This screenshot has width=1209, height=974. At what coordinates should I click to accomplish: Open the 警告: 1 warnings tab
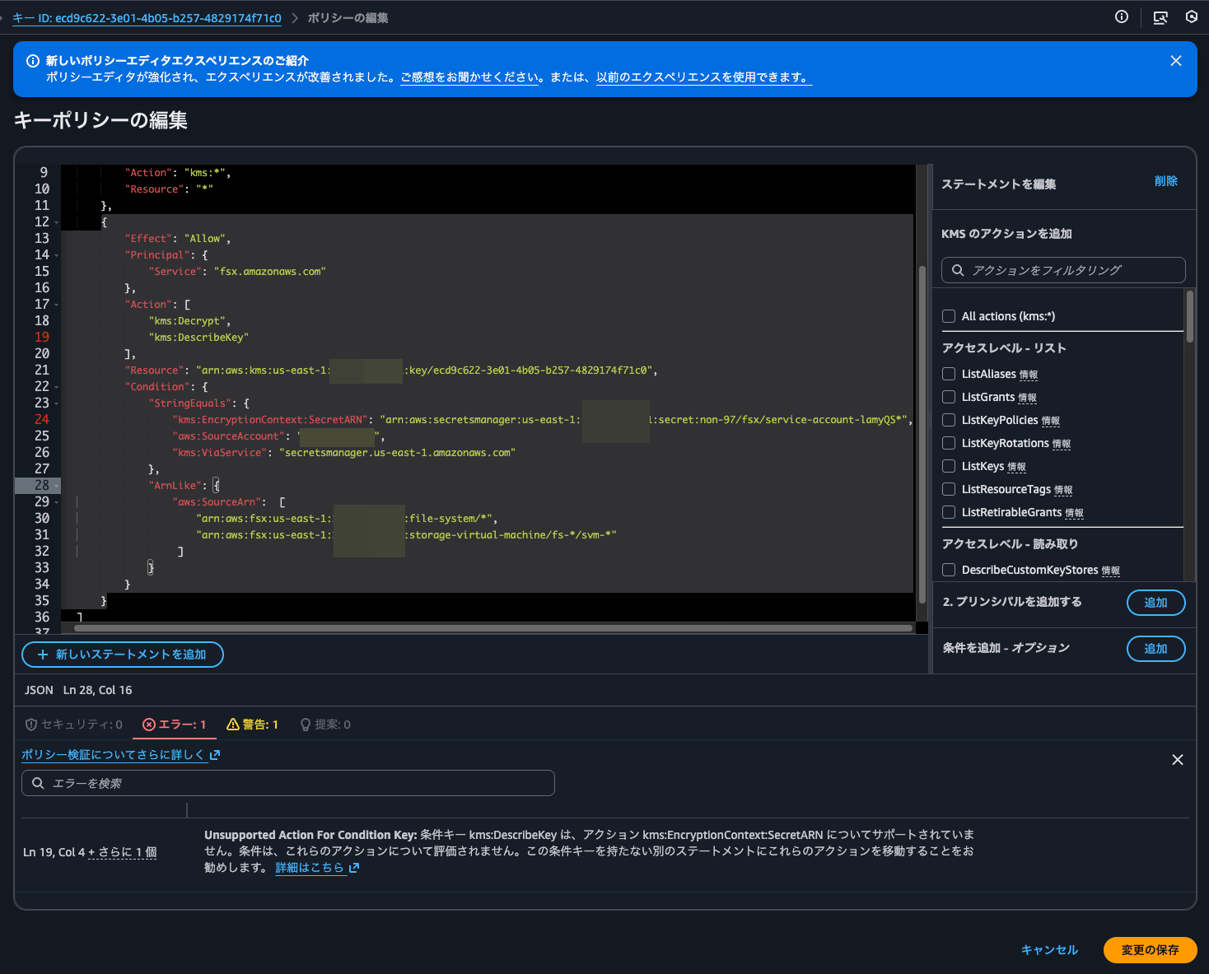(x=252, y=725)
